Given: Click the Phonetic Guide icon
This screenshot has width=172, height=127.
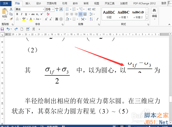Looking at the screenshot, I should pyautogui.click(x=57, y=9).
